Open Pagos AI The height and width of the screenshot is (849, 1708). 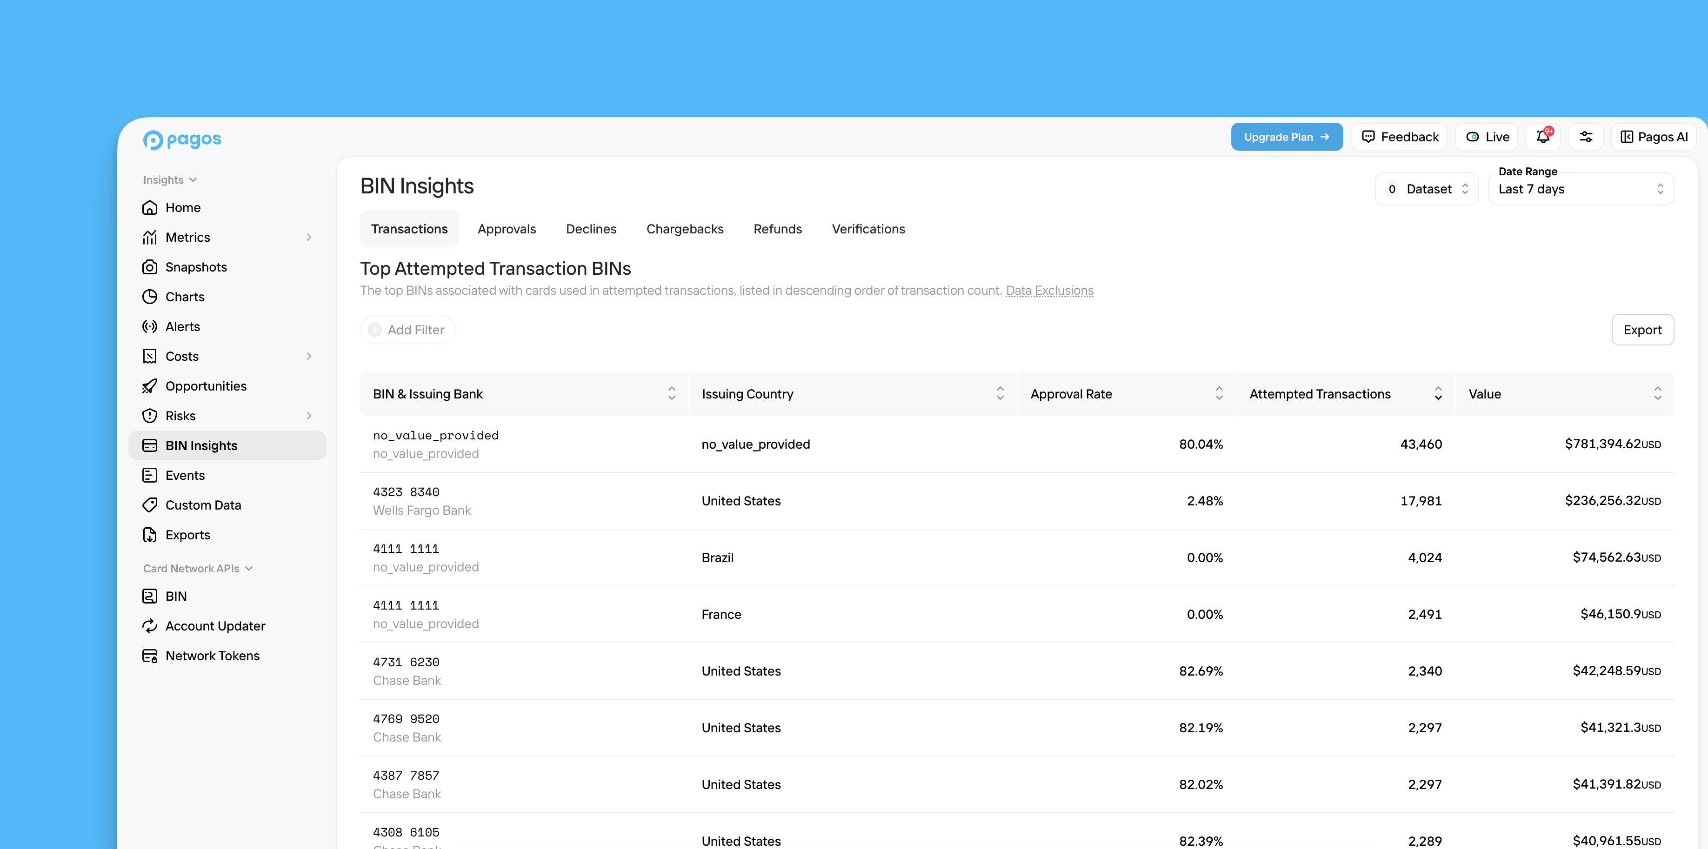1654,137
